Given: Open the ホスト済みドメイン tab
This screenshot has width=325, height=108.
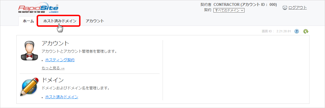Looking at the screenshot, I should pyautogui.click(x=60, y=21).
